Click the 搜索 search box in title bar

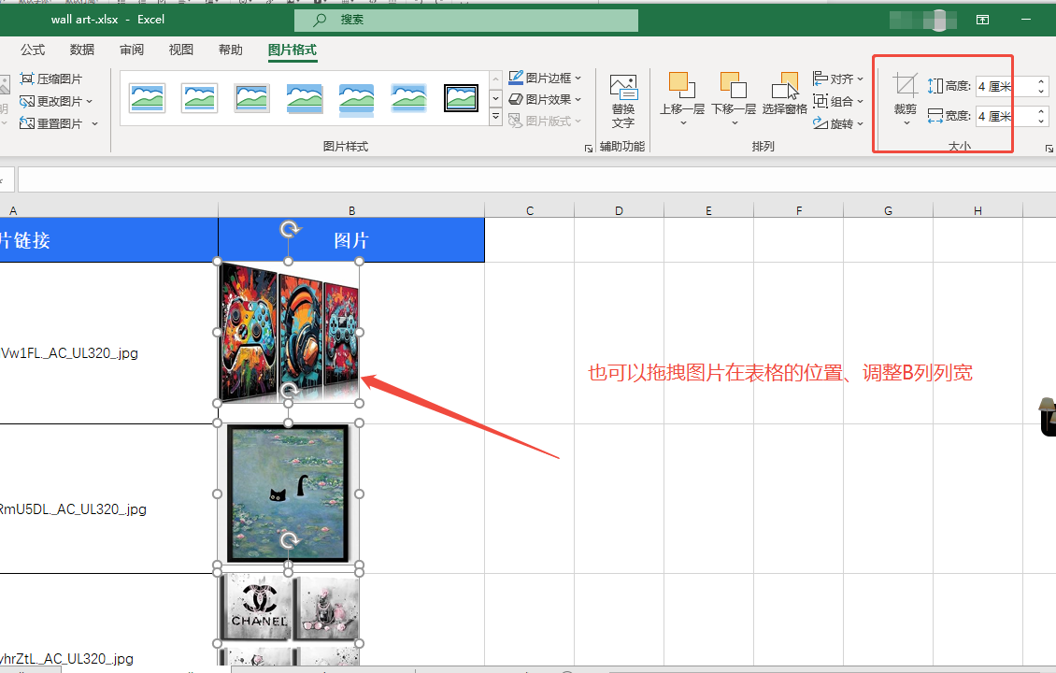click(466, 21)
